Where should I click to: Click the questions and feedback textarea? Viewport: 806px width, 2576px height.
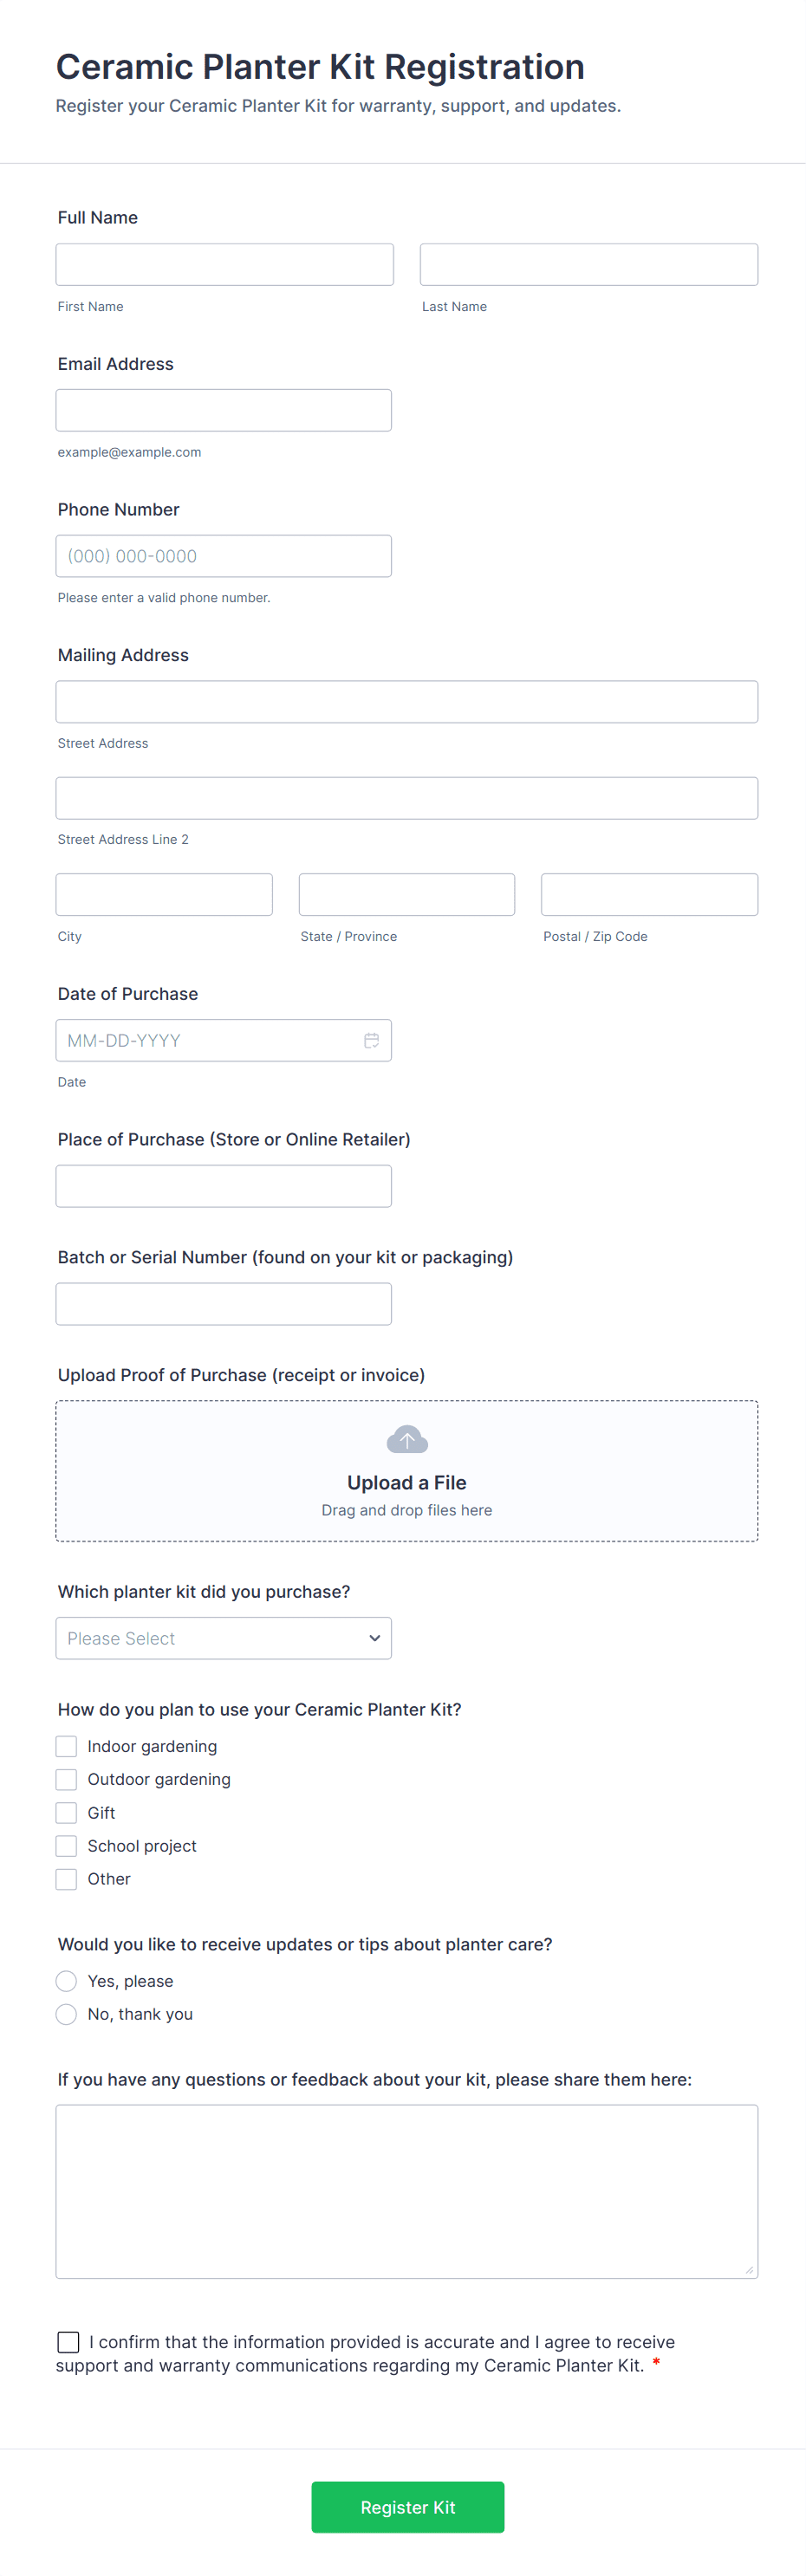pos(406,2191)
